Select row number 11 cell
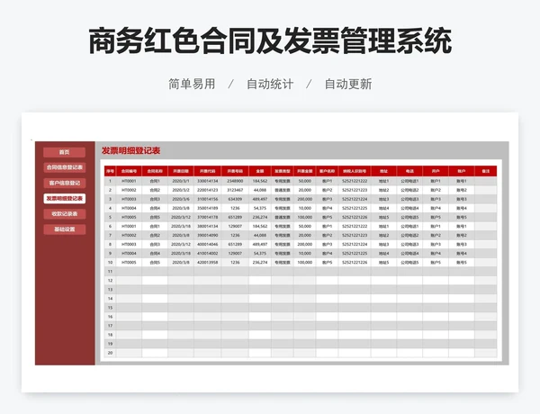This screenshot has height=414, width=540. coord(110,272)
